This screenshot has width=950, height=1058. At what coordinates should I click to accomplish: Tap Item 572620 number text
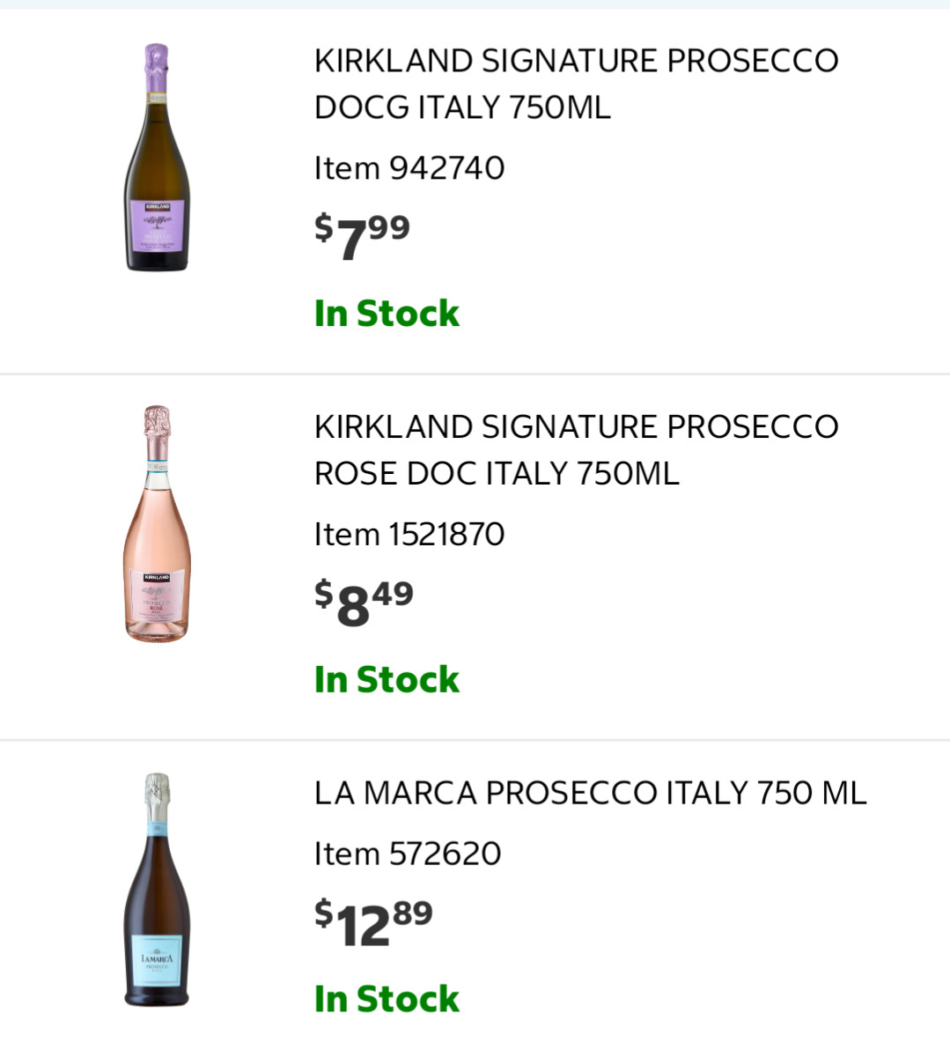click(x=408, y=854)
